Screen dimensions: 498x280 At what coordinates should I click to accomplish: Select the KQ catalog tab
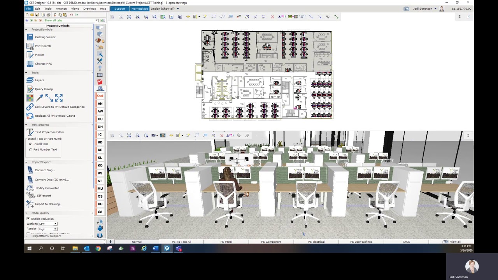[100, 165]
